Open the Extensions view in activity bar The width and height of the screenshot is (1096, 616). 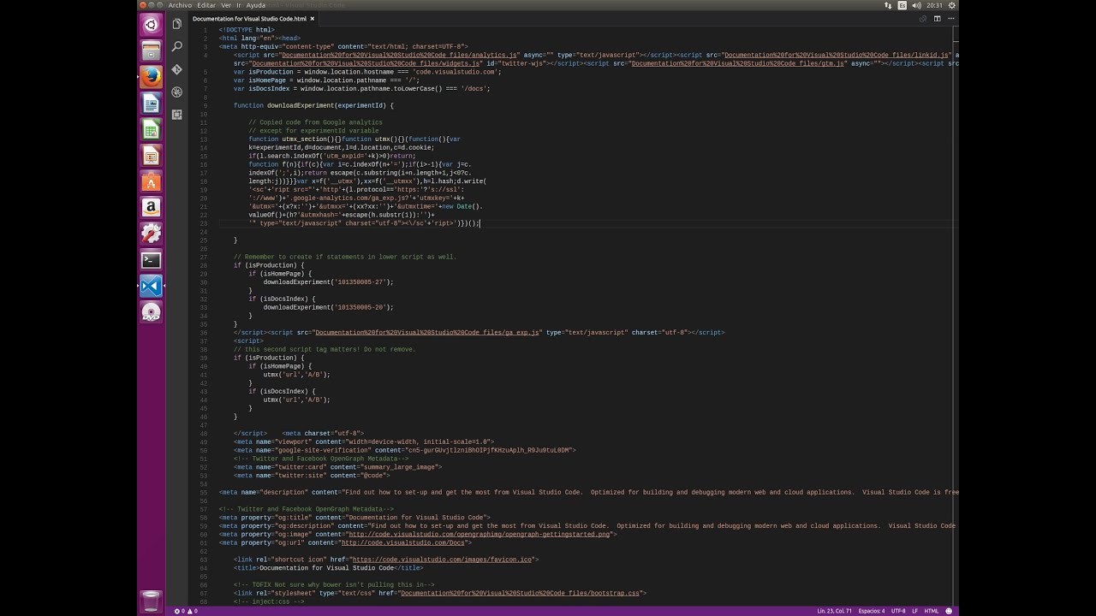click(177, 114)
